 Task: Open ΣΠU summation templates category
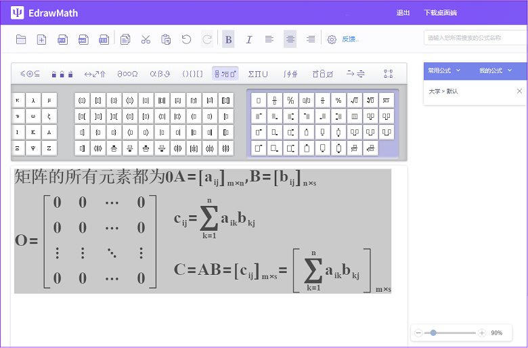click(258, 73)
